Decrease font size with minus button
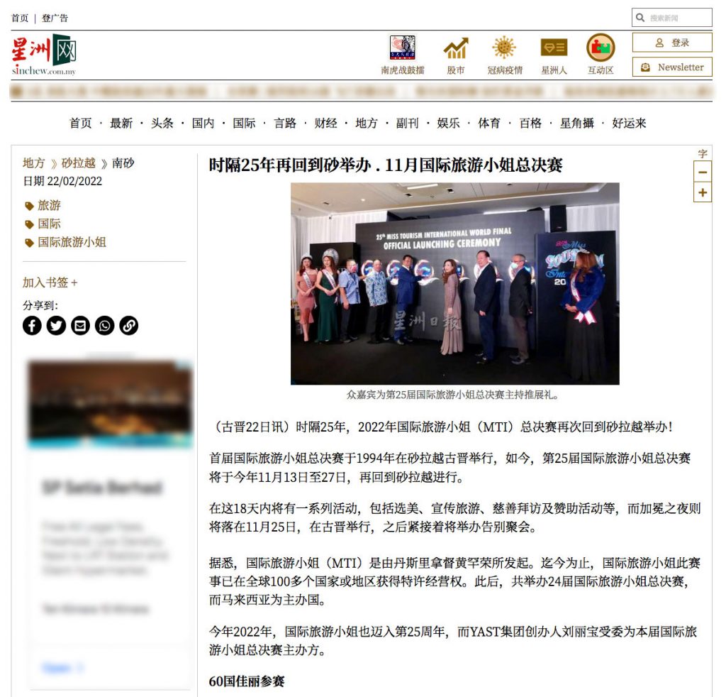This screenshot has height=697, width=726. tap(702, 172)
